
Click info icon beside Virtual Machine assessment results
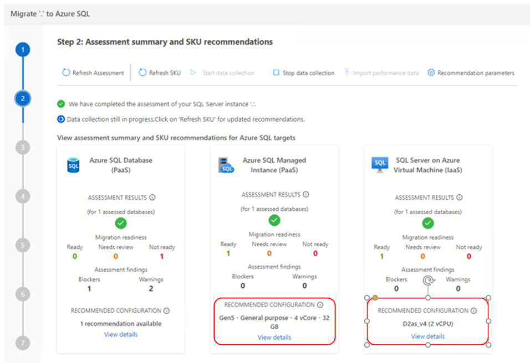(460, 198)
